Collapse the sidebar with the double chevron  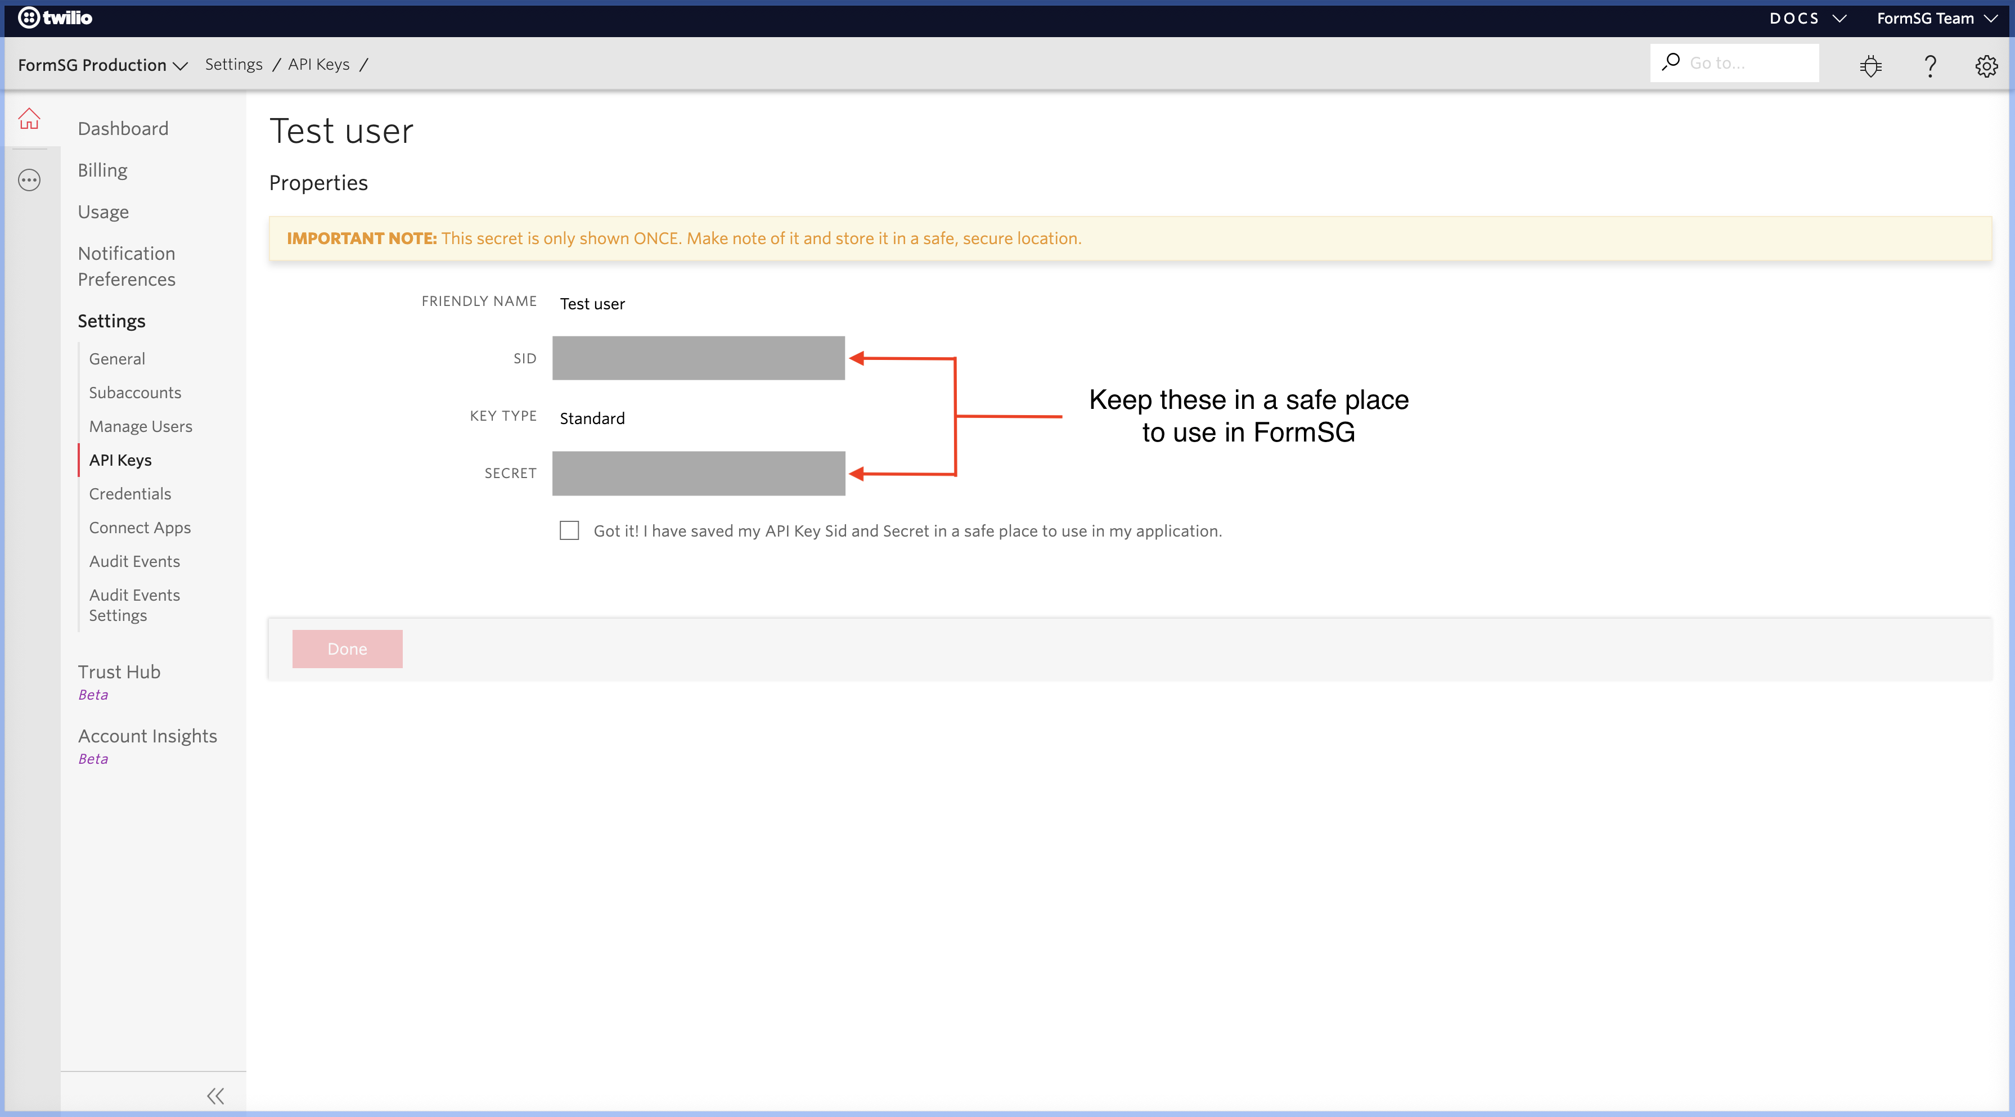(x=216, y=1095)
